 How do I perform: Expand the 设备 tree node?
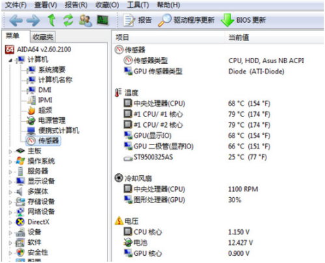point(10,233)
